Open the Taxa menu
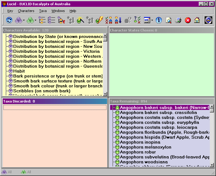The image size is (216, 176). click(43, 11)
